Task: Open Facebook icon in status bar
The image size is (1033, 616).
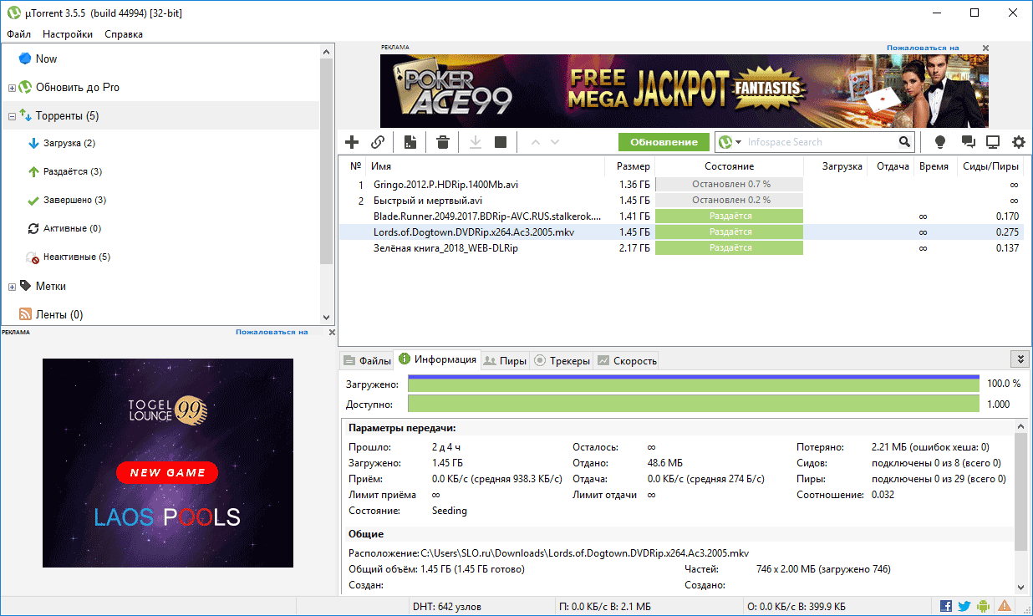Action: tap(946, 606)
